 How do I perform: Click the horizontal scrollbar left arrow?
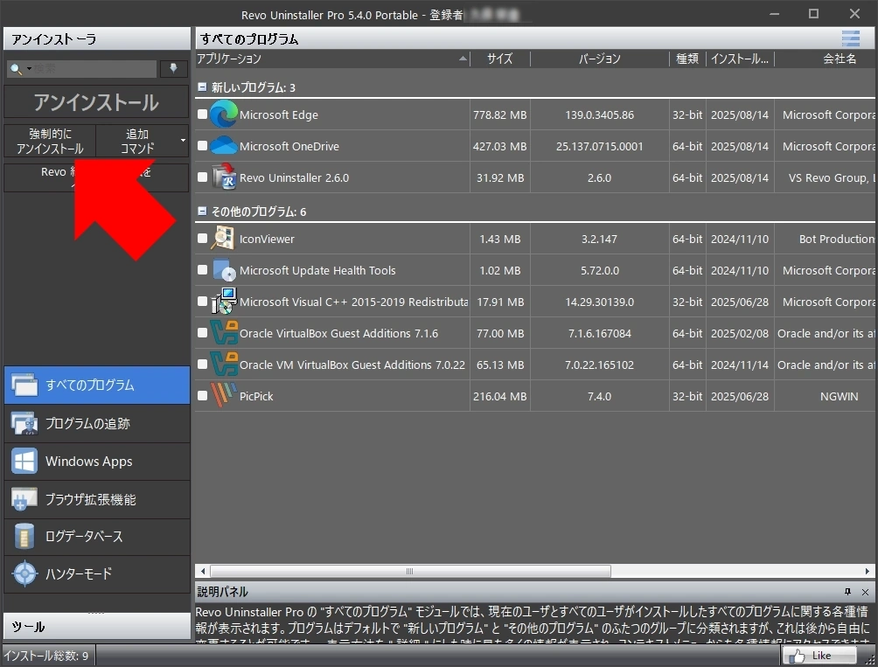[203, 571]
